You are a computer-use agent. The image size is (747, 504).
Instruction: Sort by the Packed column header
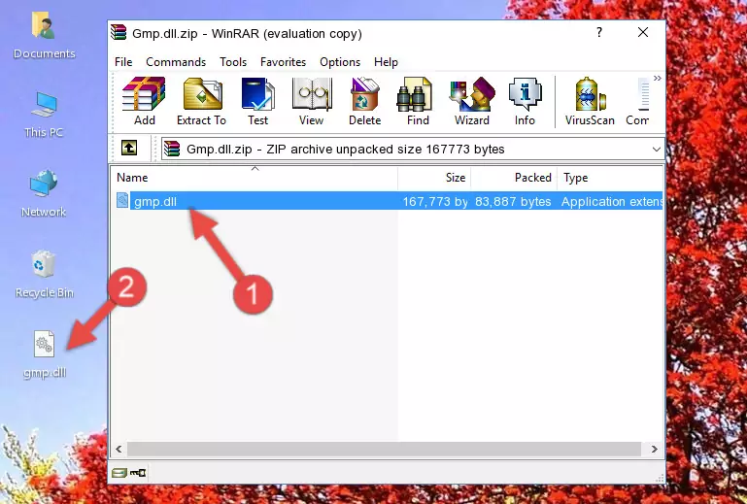pos(514,178)
